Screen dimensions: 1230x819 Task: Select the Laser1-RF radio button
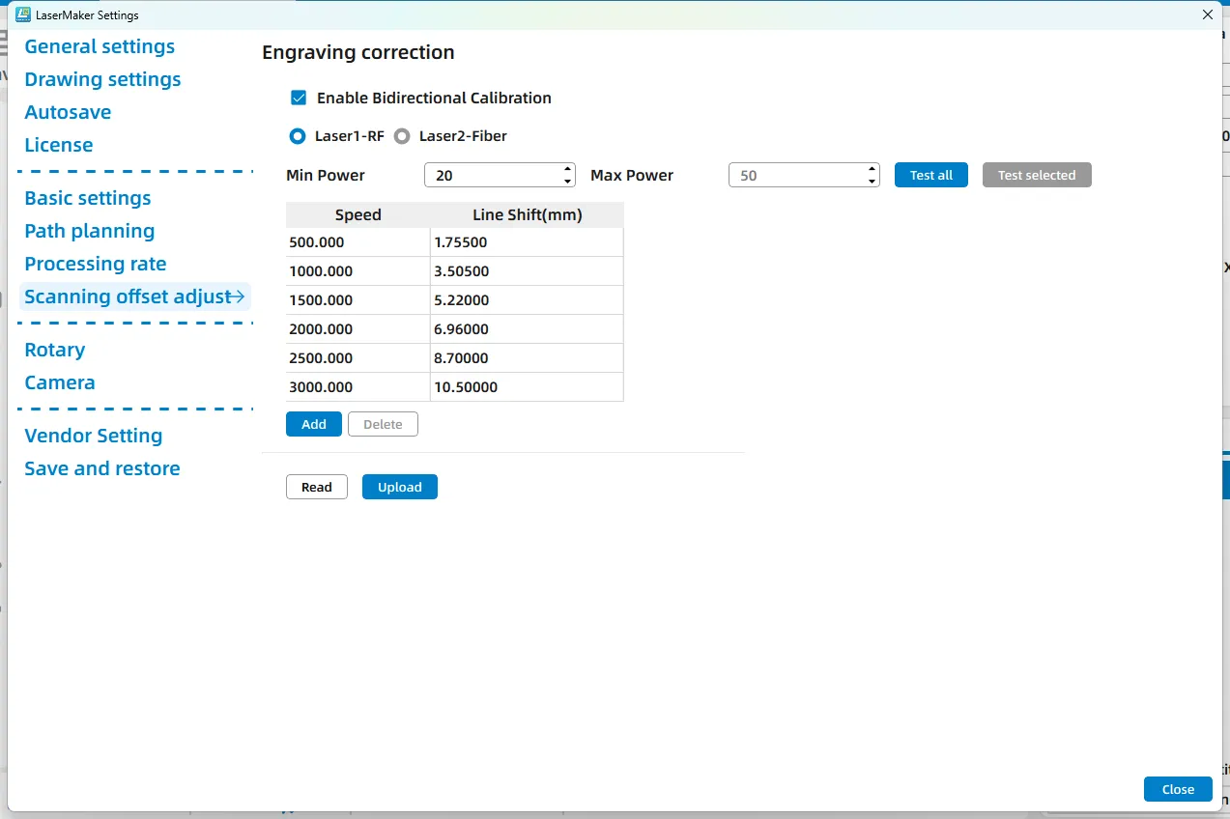click(298, 136)
